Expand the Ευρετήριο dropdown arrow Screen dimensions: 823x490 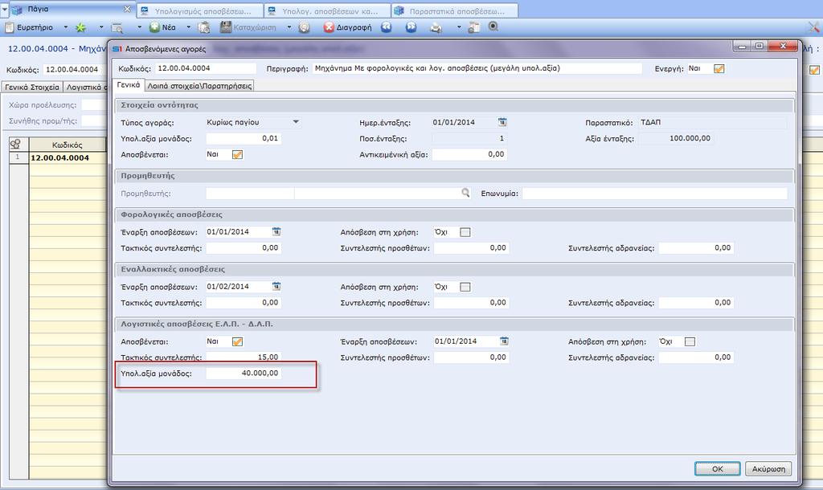(66, 27)
